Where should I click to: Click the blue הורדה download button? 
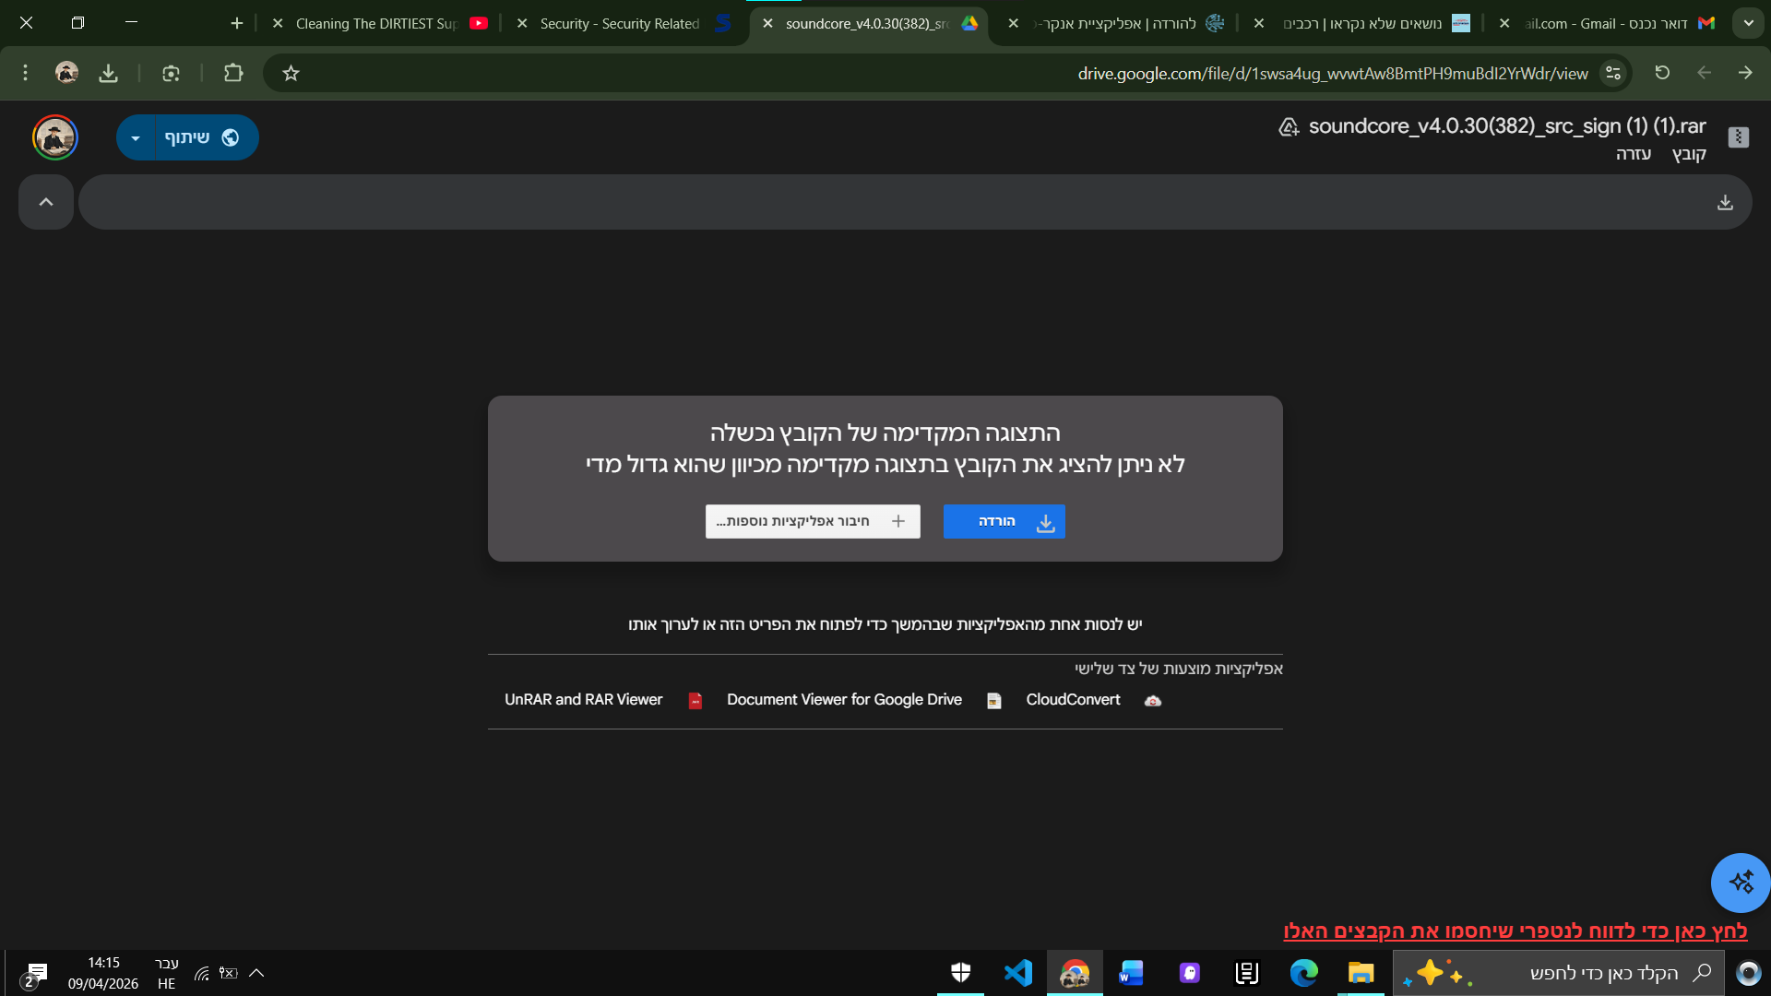pos(1004,521)
